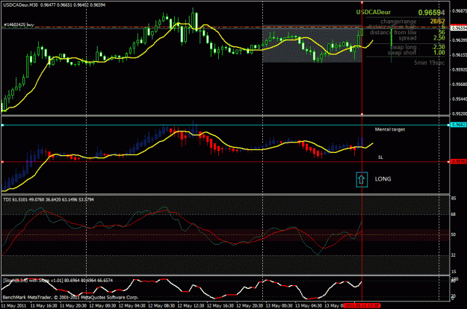Click the cyan LONG up-arrow icon

point(362,180)
